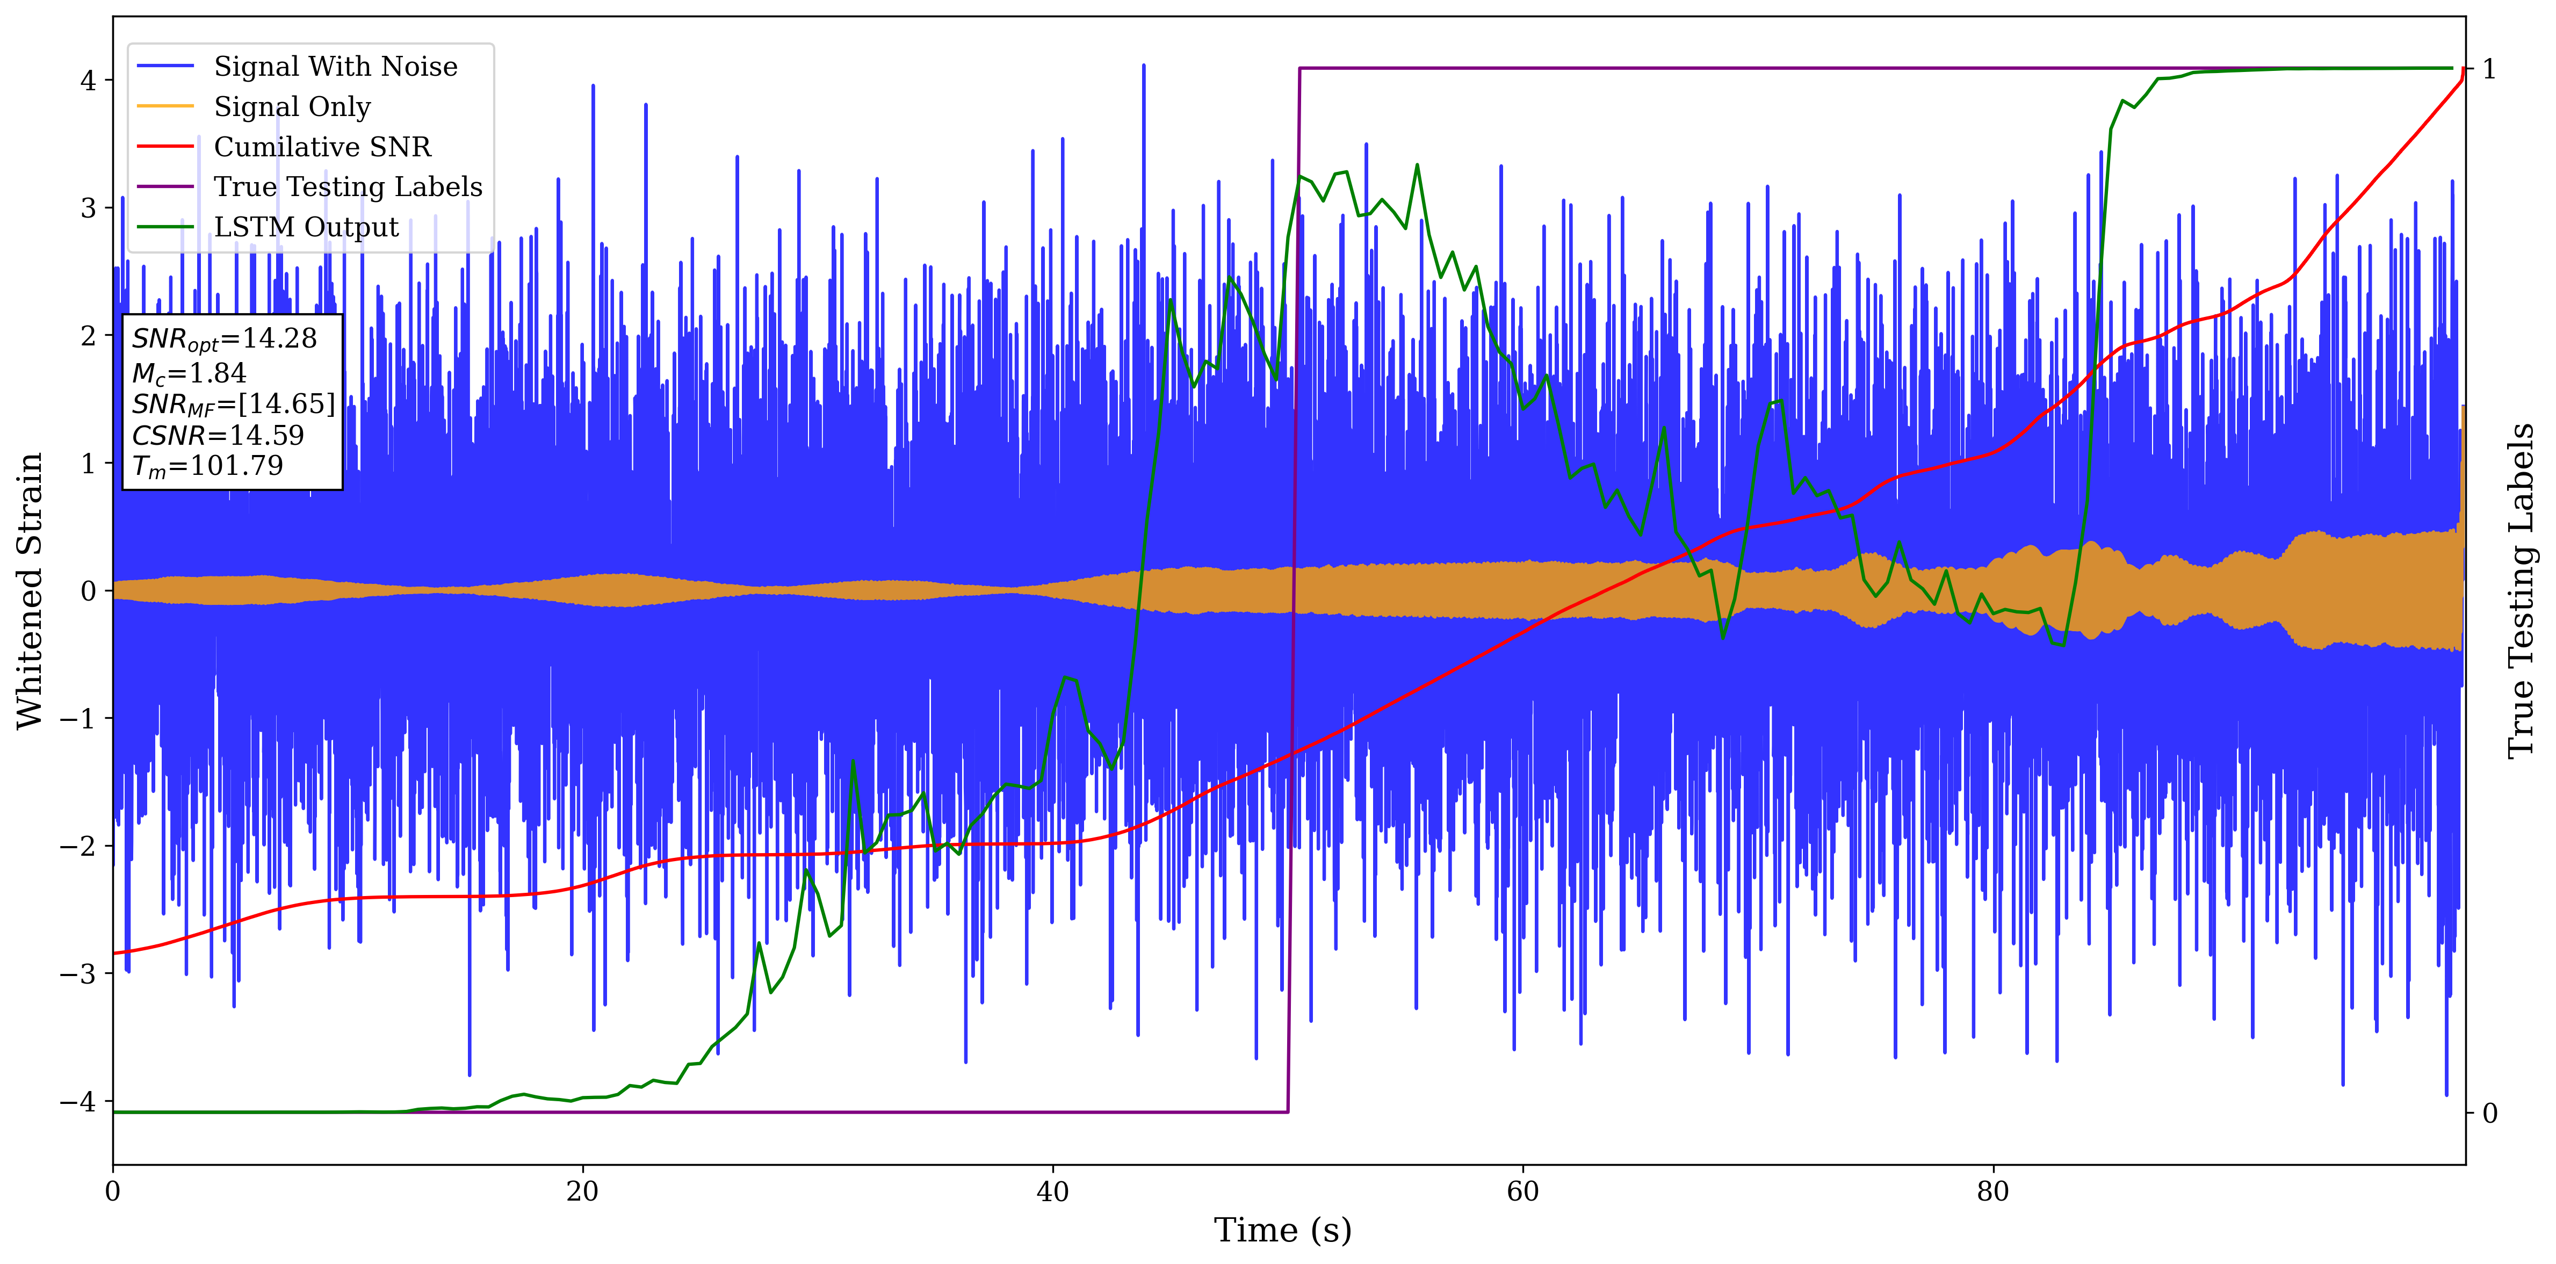Click the 'Cumilative SNR' legend text
The height and width of the screenshot is (1264, 2556).
322,147
